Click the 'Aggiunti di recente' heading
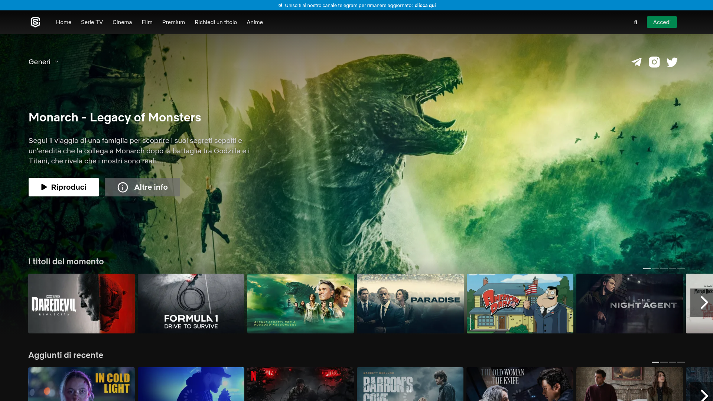Screen dimensions: 713x401 click(x=66, y=355)
